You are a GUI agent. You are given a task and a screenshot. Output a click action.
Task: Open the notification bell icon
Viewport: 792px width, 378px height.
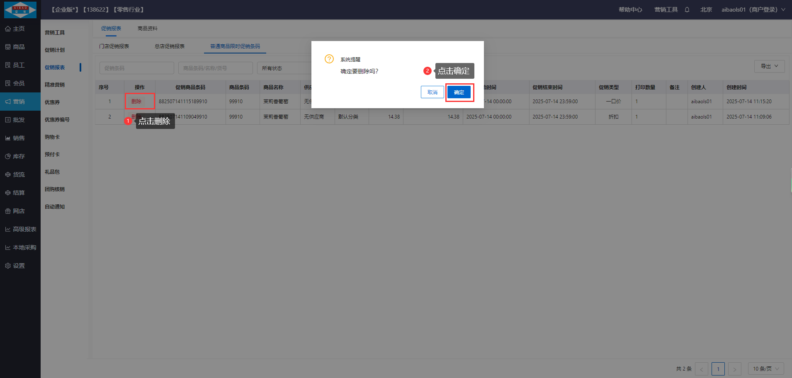687,10
